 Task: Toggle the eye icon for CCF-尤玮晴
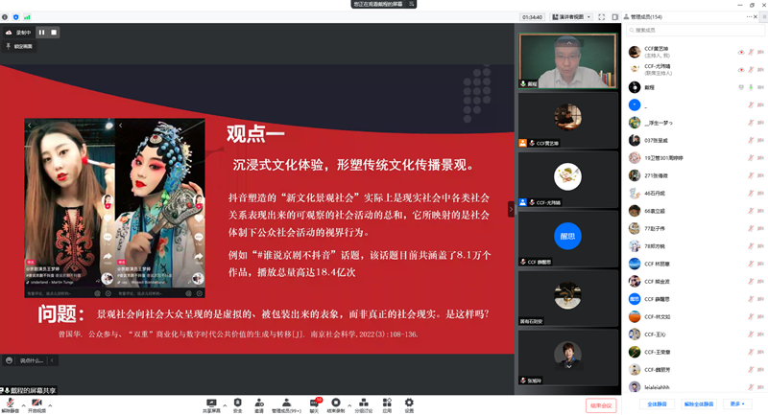[x=741, y=69]
